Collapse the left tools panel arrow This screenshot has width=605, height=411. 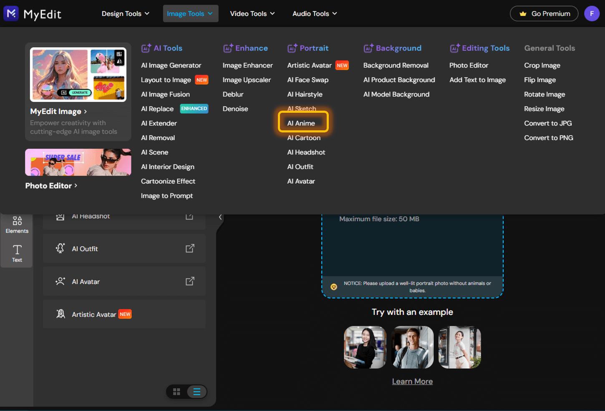(220, 217)
